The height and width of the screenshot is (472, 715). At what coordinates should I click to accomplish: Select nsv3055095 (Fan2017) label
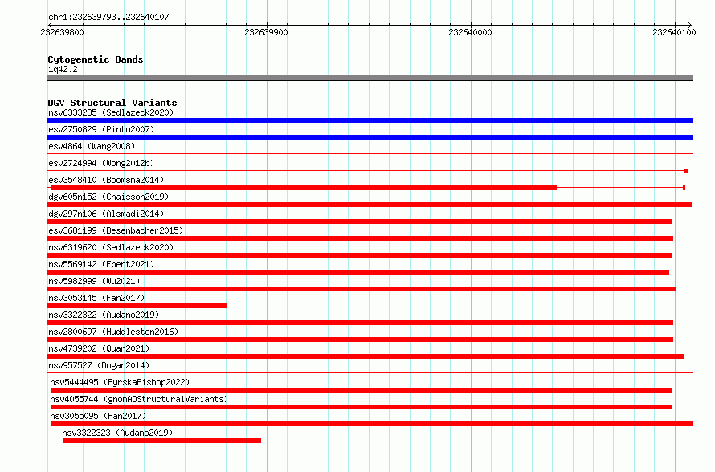click(x=98, y=416)
